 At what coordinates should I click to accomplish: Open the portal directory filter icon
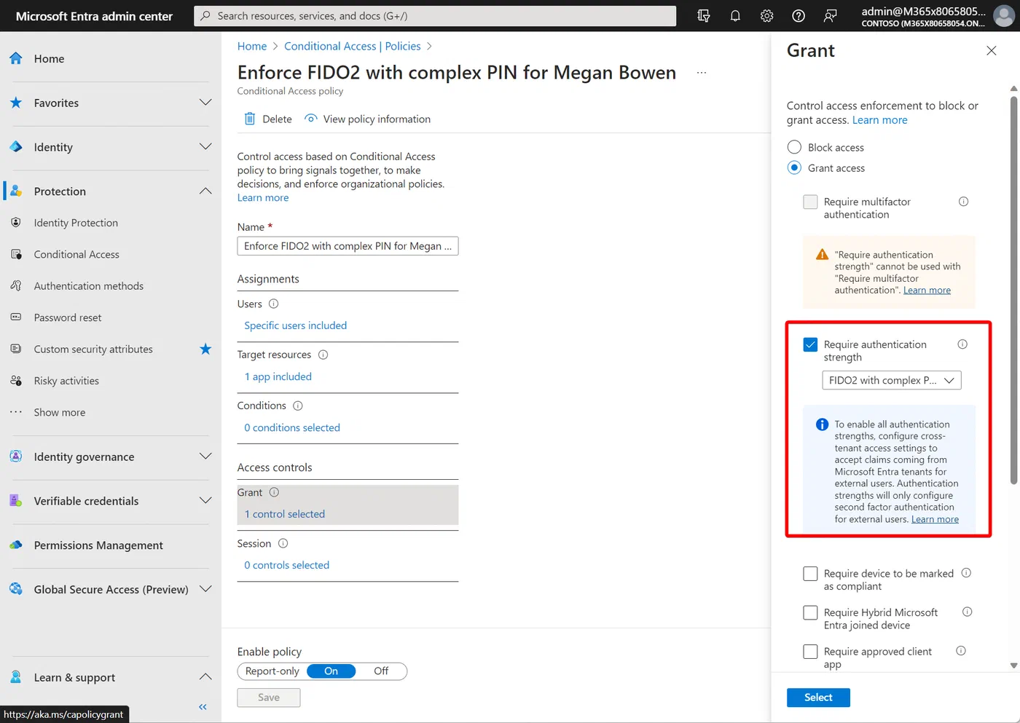704,16
